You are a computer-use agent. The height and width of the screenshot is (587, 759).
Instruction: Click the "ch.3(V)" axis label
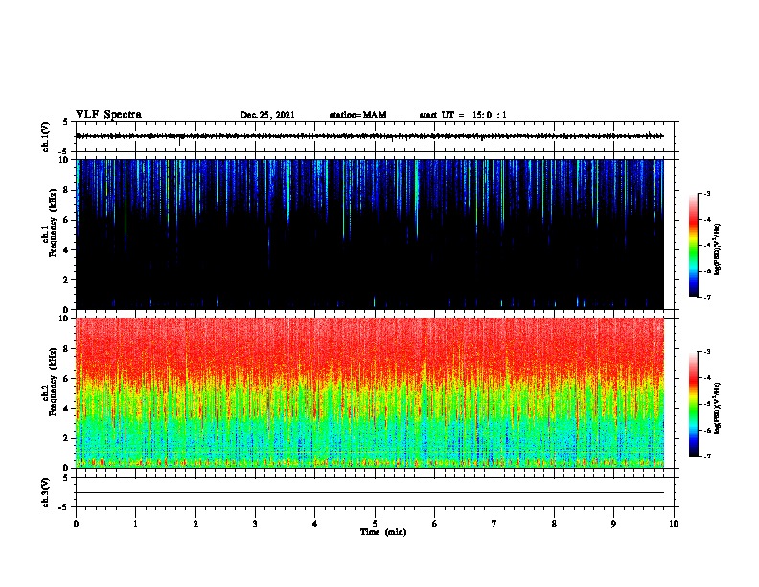46,492
